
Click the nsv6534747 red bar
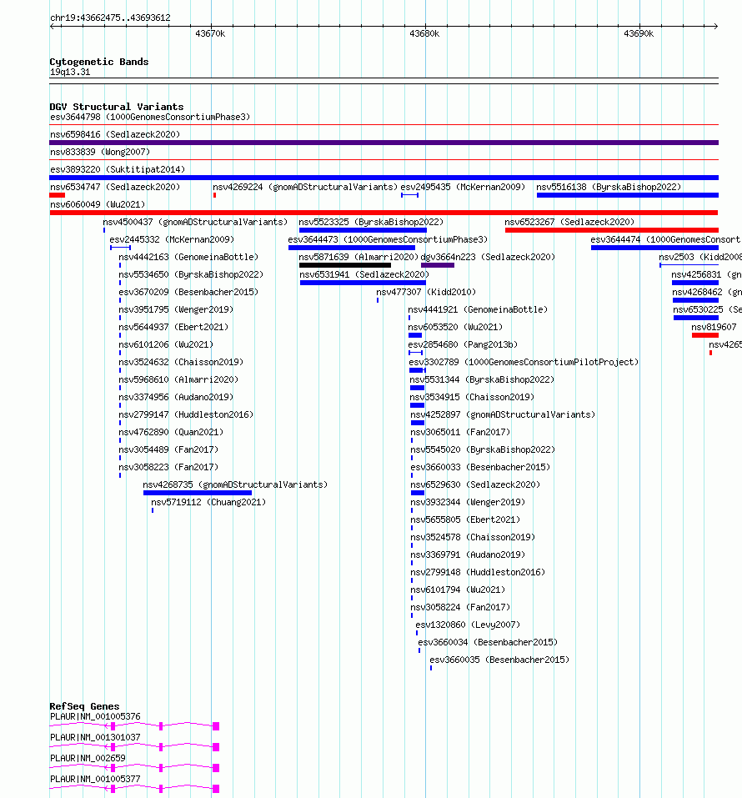point(57,195)
